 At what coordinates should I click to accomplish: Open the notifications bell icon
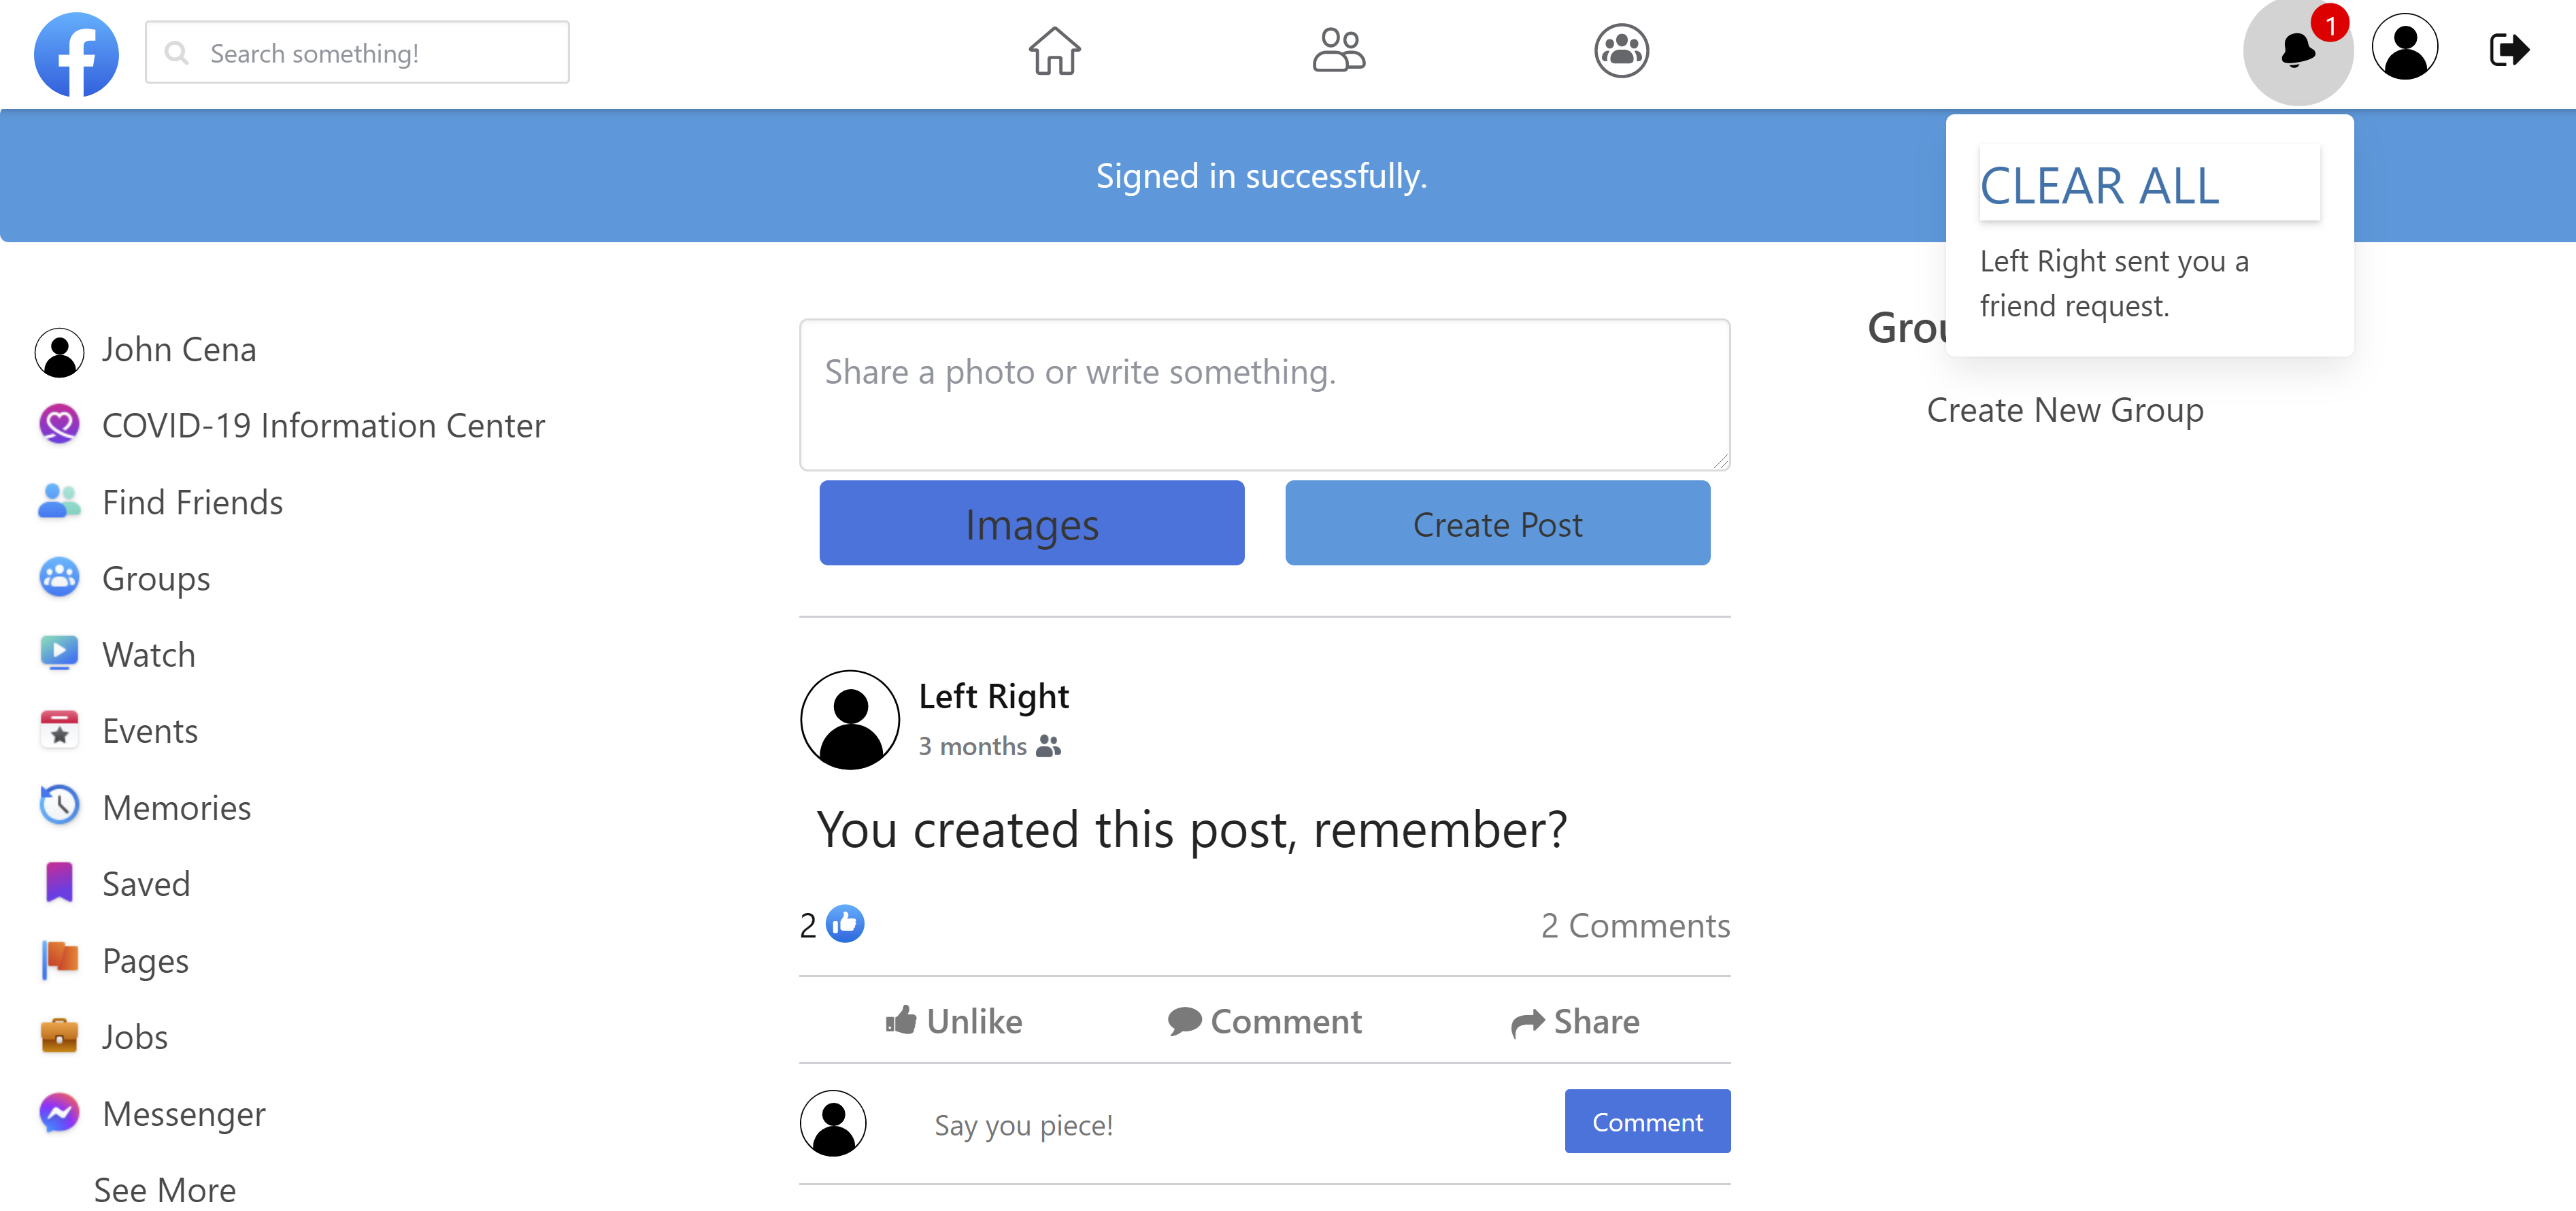(x=2297, y=50)
